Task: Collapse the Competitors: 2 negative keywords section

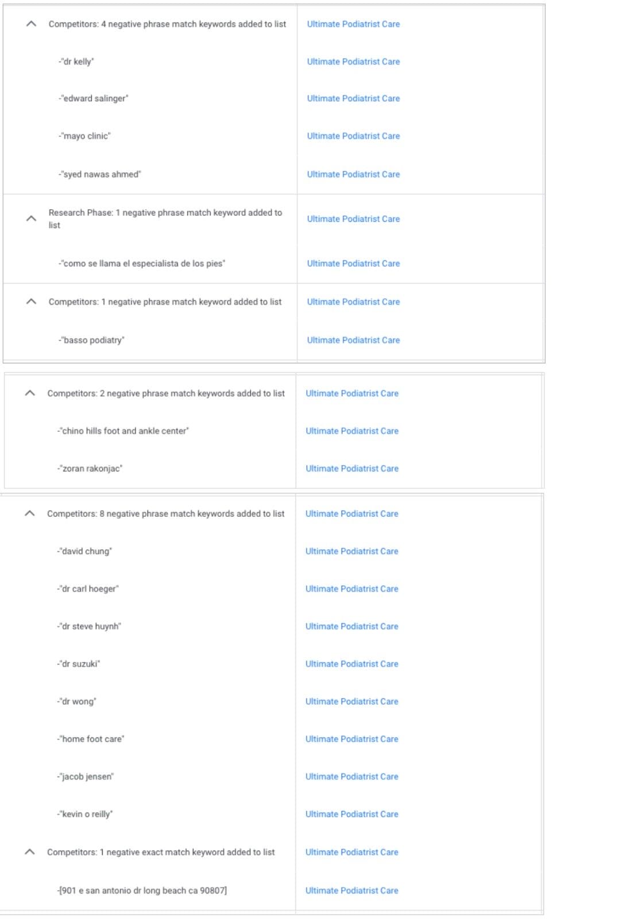Action: [31, 393]
